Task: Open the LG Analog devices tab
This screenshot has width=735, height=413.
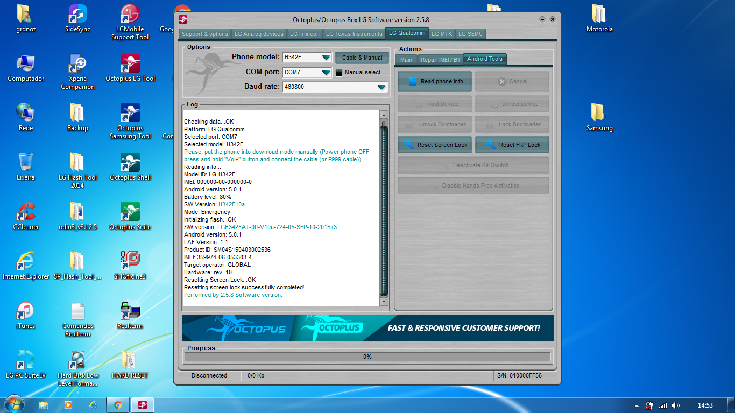Action: [x=259, y=34]
